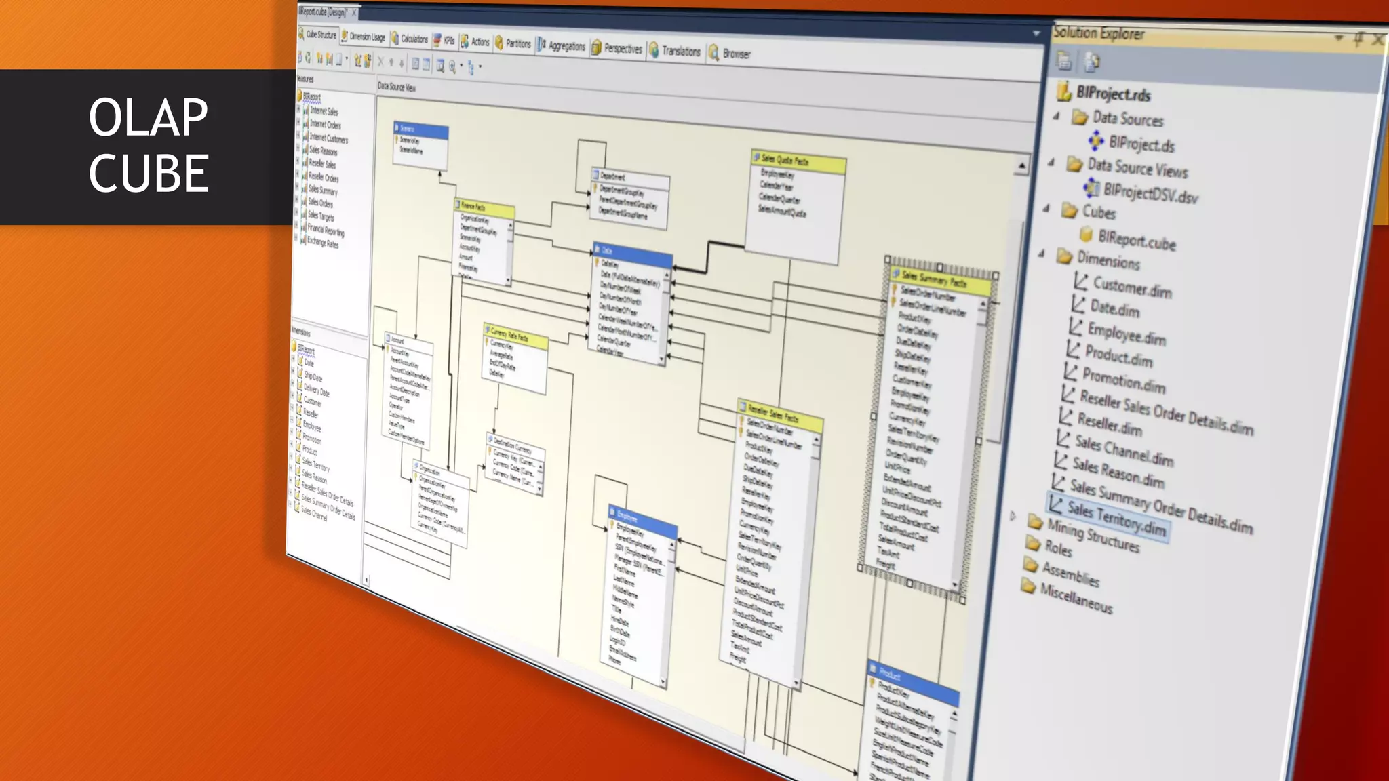Open BIReport.cube in Solution Explorer

point(1136,239)
